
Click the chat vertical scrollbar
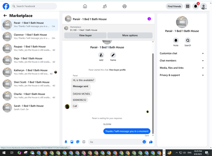click(153, 94)
